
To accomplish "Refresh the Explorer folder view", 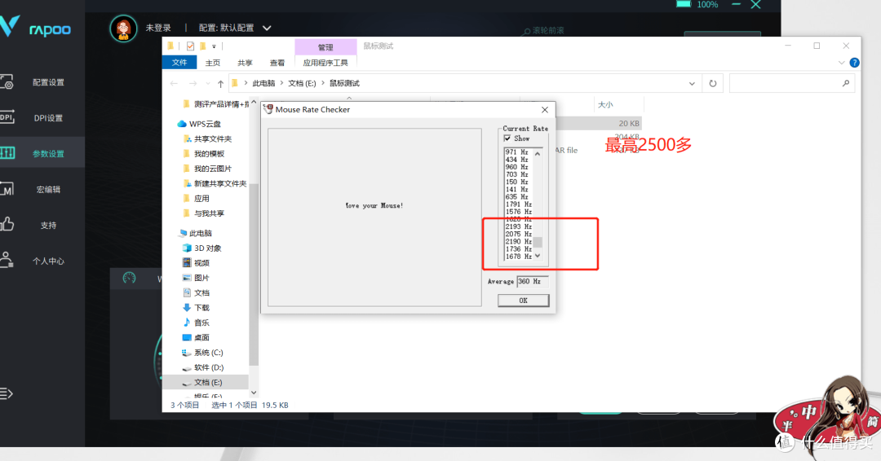I will [x=712, y=84].
